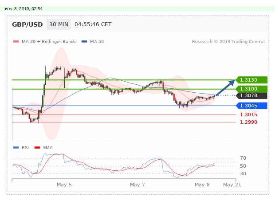Click the May 7 date axis label

[137, 185]
